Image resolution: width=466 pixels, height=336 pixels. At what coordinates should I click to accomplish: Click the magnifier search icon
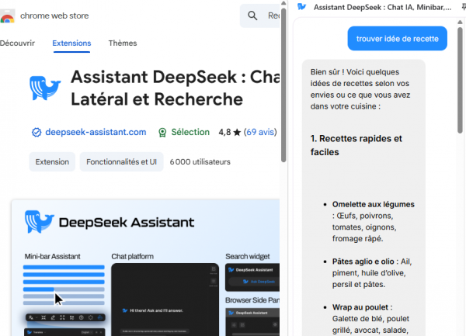pyautogui.click(x=252, y=16)
